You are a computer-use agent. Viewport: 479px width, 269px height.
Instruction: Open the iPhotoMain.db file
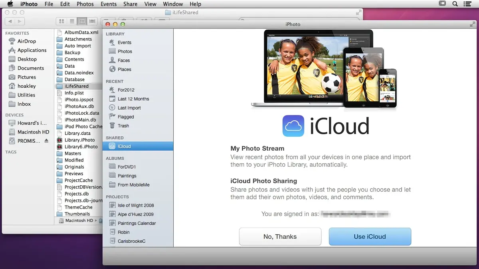pos(79,120)
